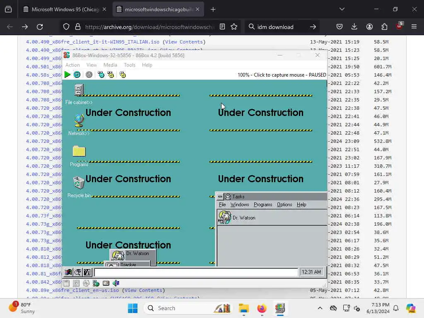Click View Contents for the ITALIAN iso

(x=184, y=42)
